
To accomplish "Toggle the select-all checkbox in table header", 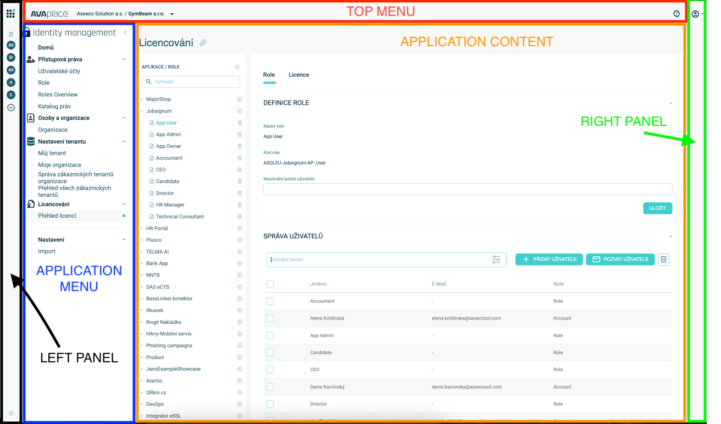I will (270, 284).
